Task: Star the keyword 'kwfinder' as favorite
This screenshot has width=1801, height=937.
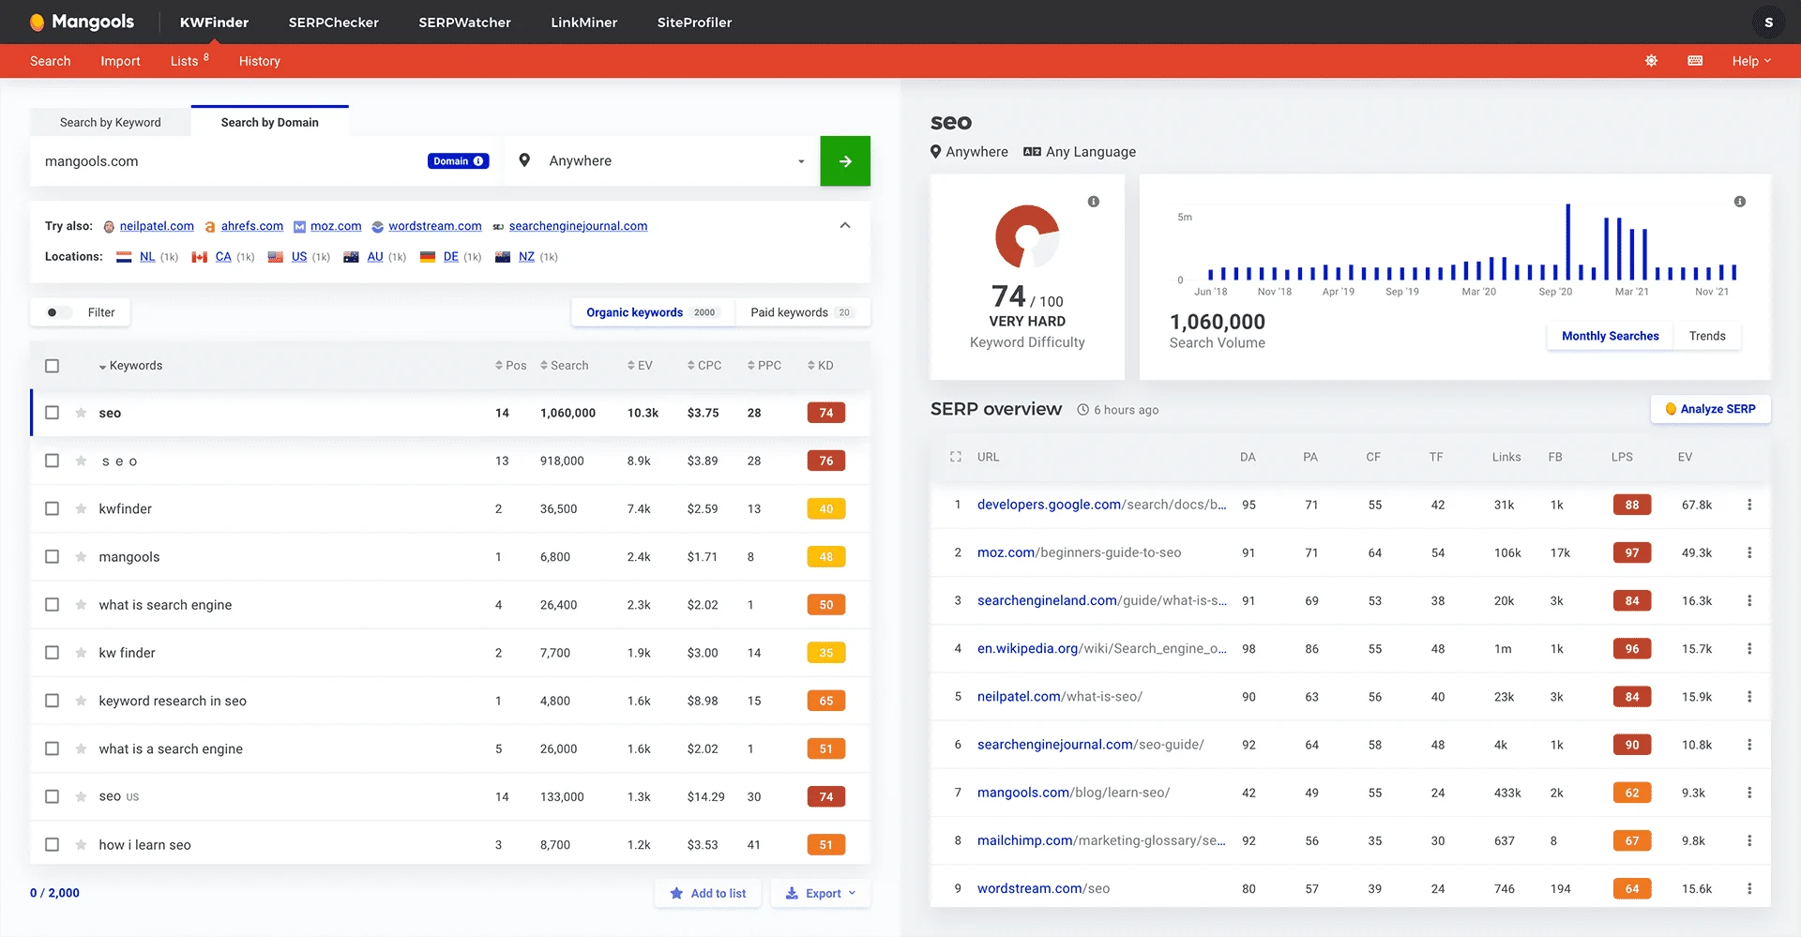Action: click(x=80, y=508)
